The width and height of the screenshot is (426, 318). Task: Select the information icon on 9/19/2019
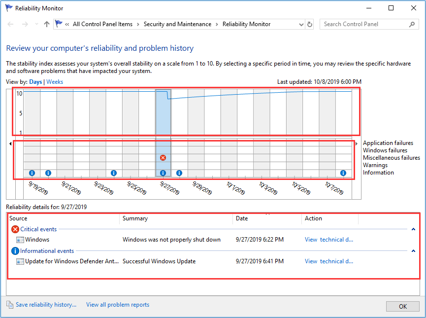32,173
